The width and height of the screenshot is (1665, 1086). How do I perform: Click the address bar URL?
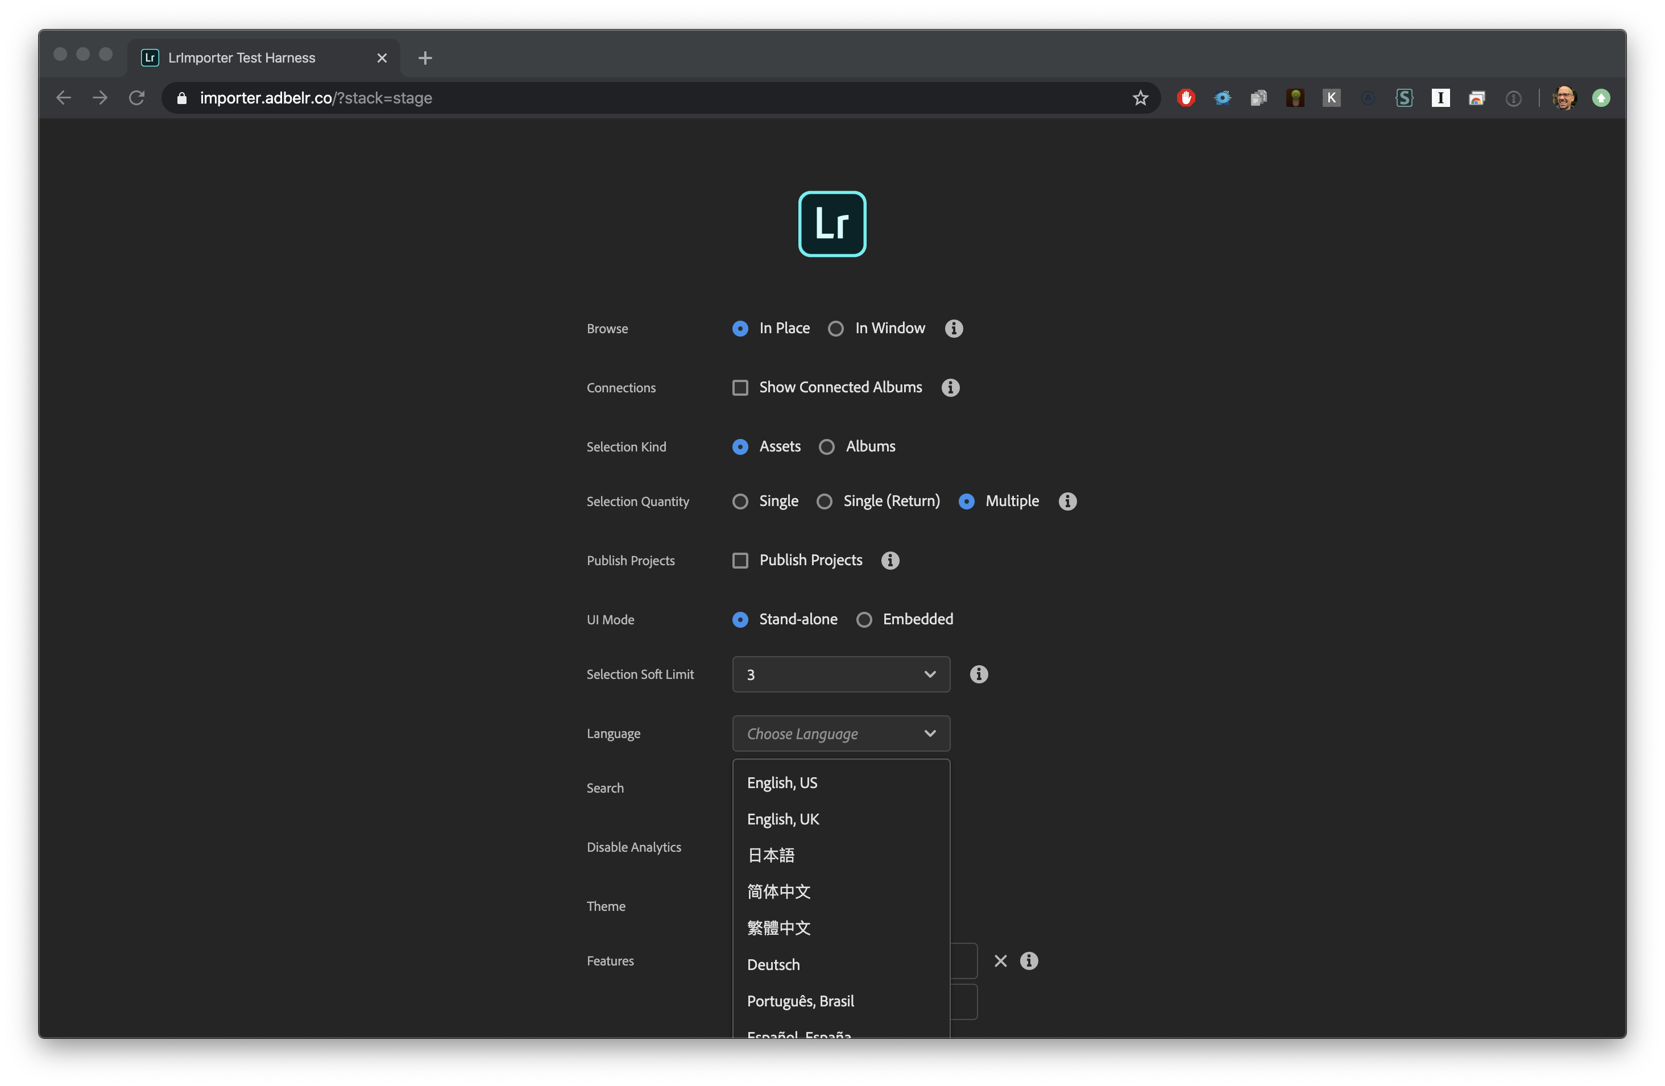tap(316, 98)
